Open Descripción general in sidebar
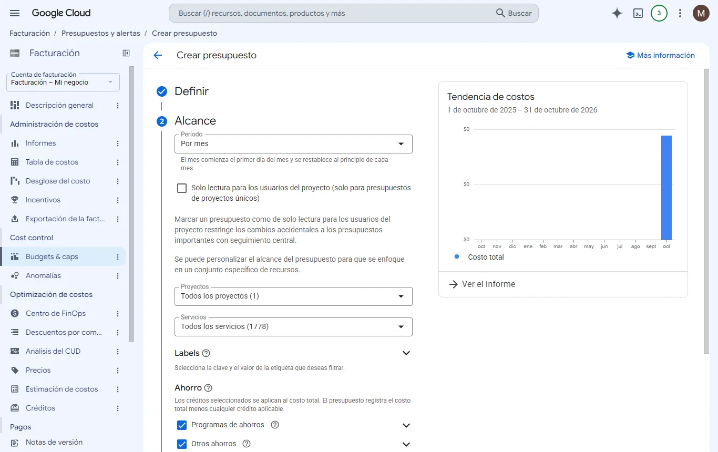This screenshot has width=718, height=452. (x=59, y=105)
